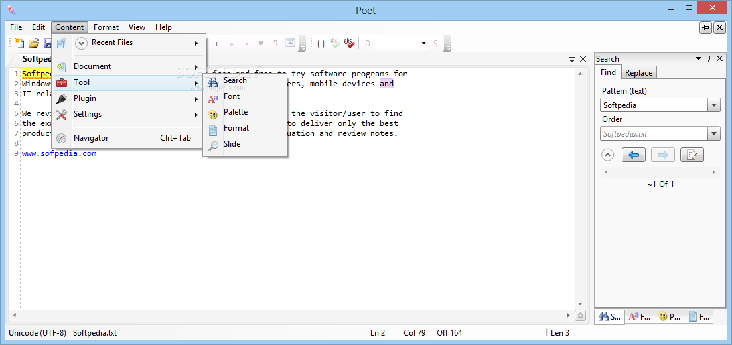Open the Plugin submenu

click(x=128, y=98)
